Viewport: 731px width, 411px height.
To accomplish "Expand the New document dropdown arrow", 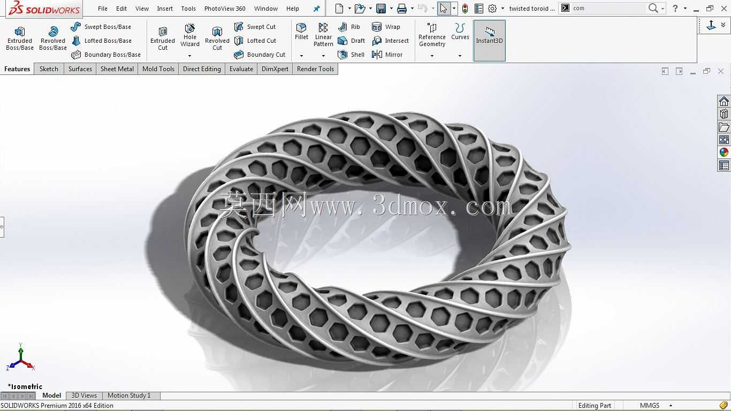I will tap(349, 9).
